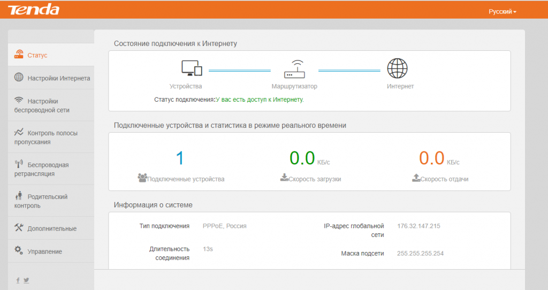
Task: Click the parent and child icon
Action: coord(19,196)
